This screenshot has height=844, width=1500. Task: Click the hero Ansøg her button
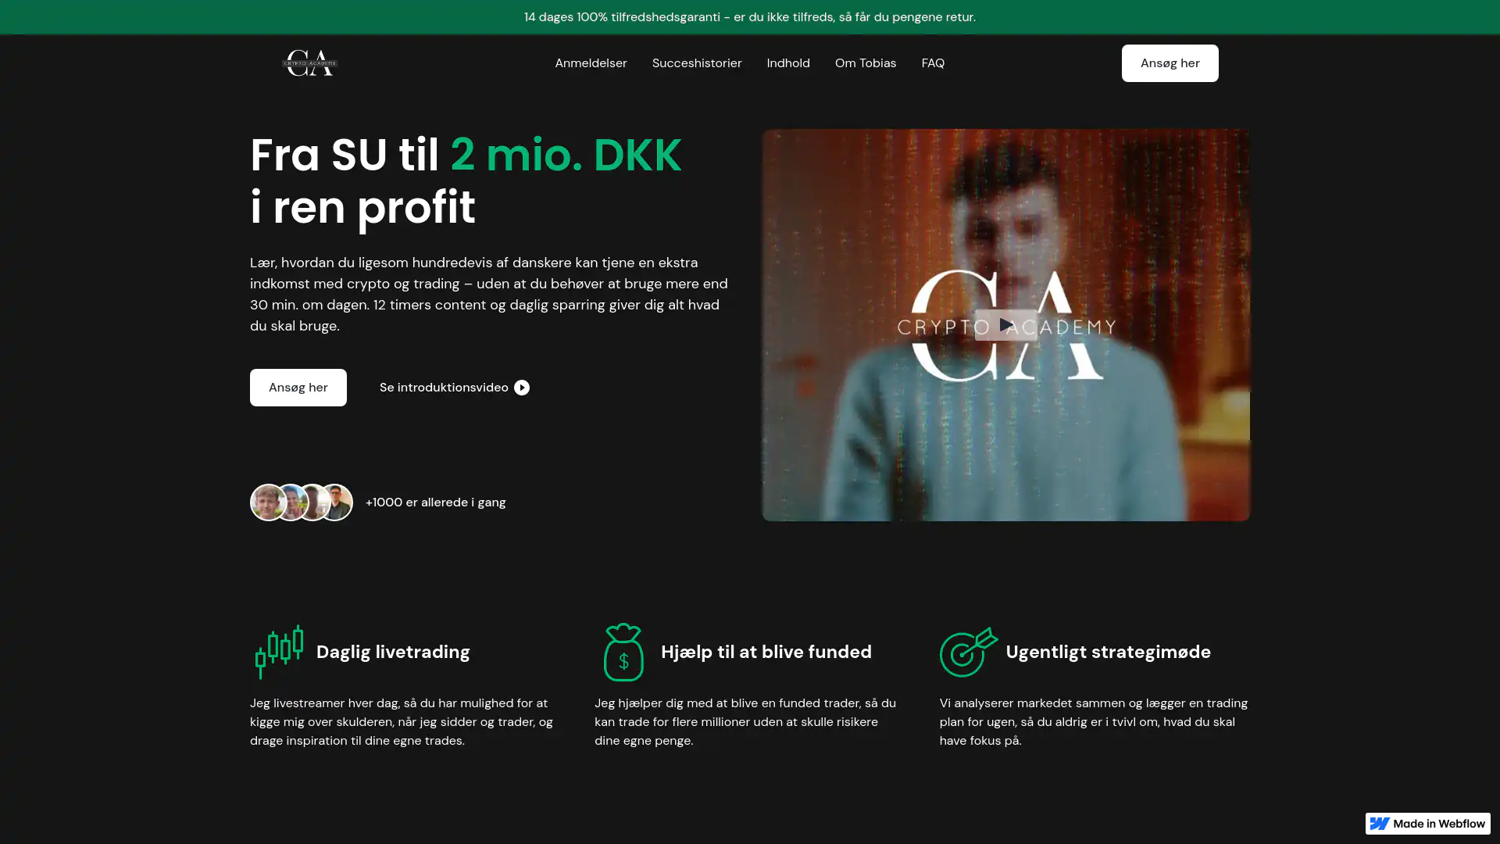click(298, 388)
